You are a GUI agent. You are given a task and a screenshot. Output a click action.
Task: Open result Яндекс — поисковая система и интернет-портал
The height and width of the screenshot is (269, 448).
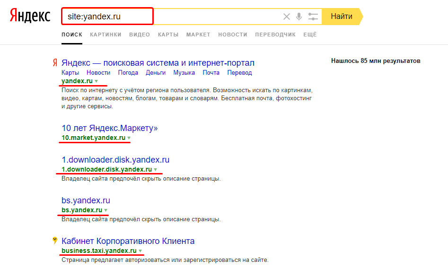click(x=158, y=63)
